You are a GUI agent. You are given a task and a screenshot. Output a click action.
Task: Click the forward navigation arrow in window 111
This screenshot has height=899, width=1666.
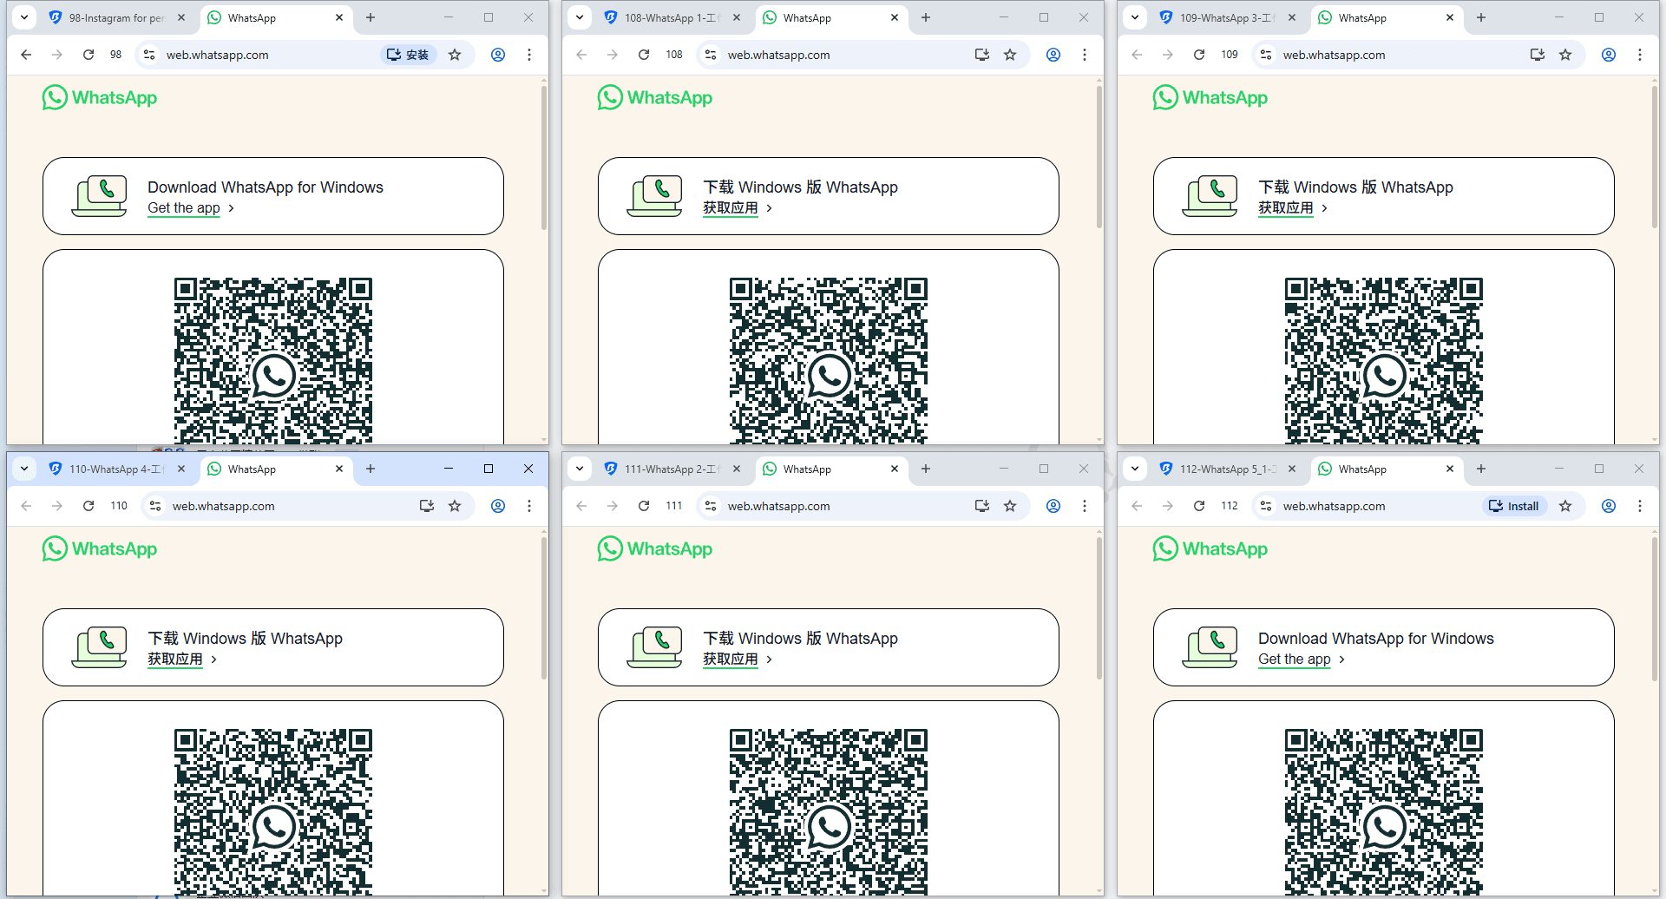pos(613,505)
